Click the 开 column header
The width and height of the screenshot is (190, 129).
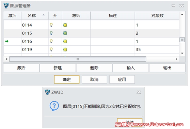(x=55, y=15)
